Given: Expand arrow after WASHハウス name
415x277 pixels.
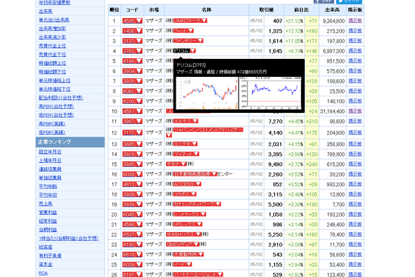Looking at the screenshot, I should pos(199,234).
